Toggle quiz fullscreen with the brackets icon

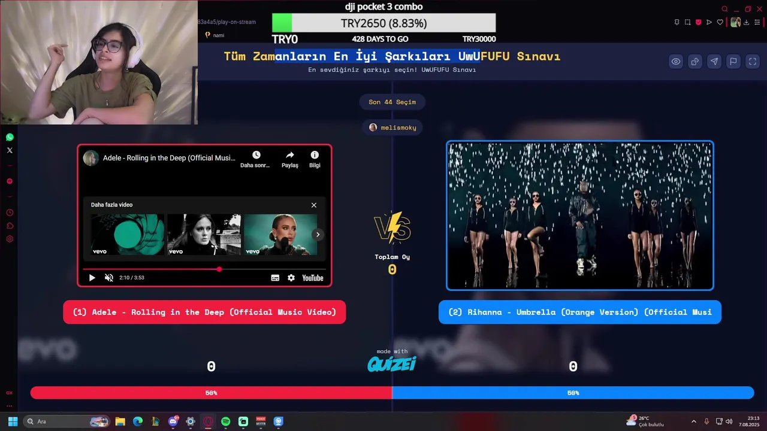753,61
